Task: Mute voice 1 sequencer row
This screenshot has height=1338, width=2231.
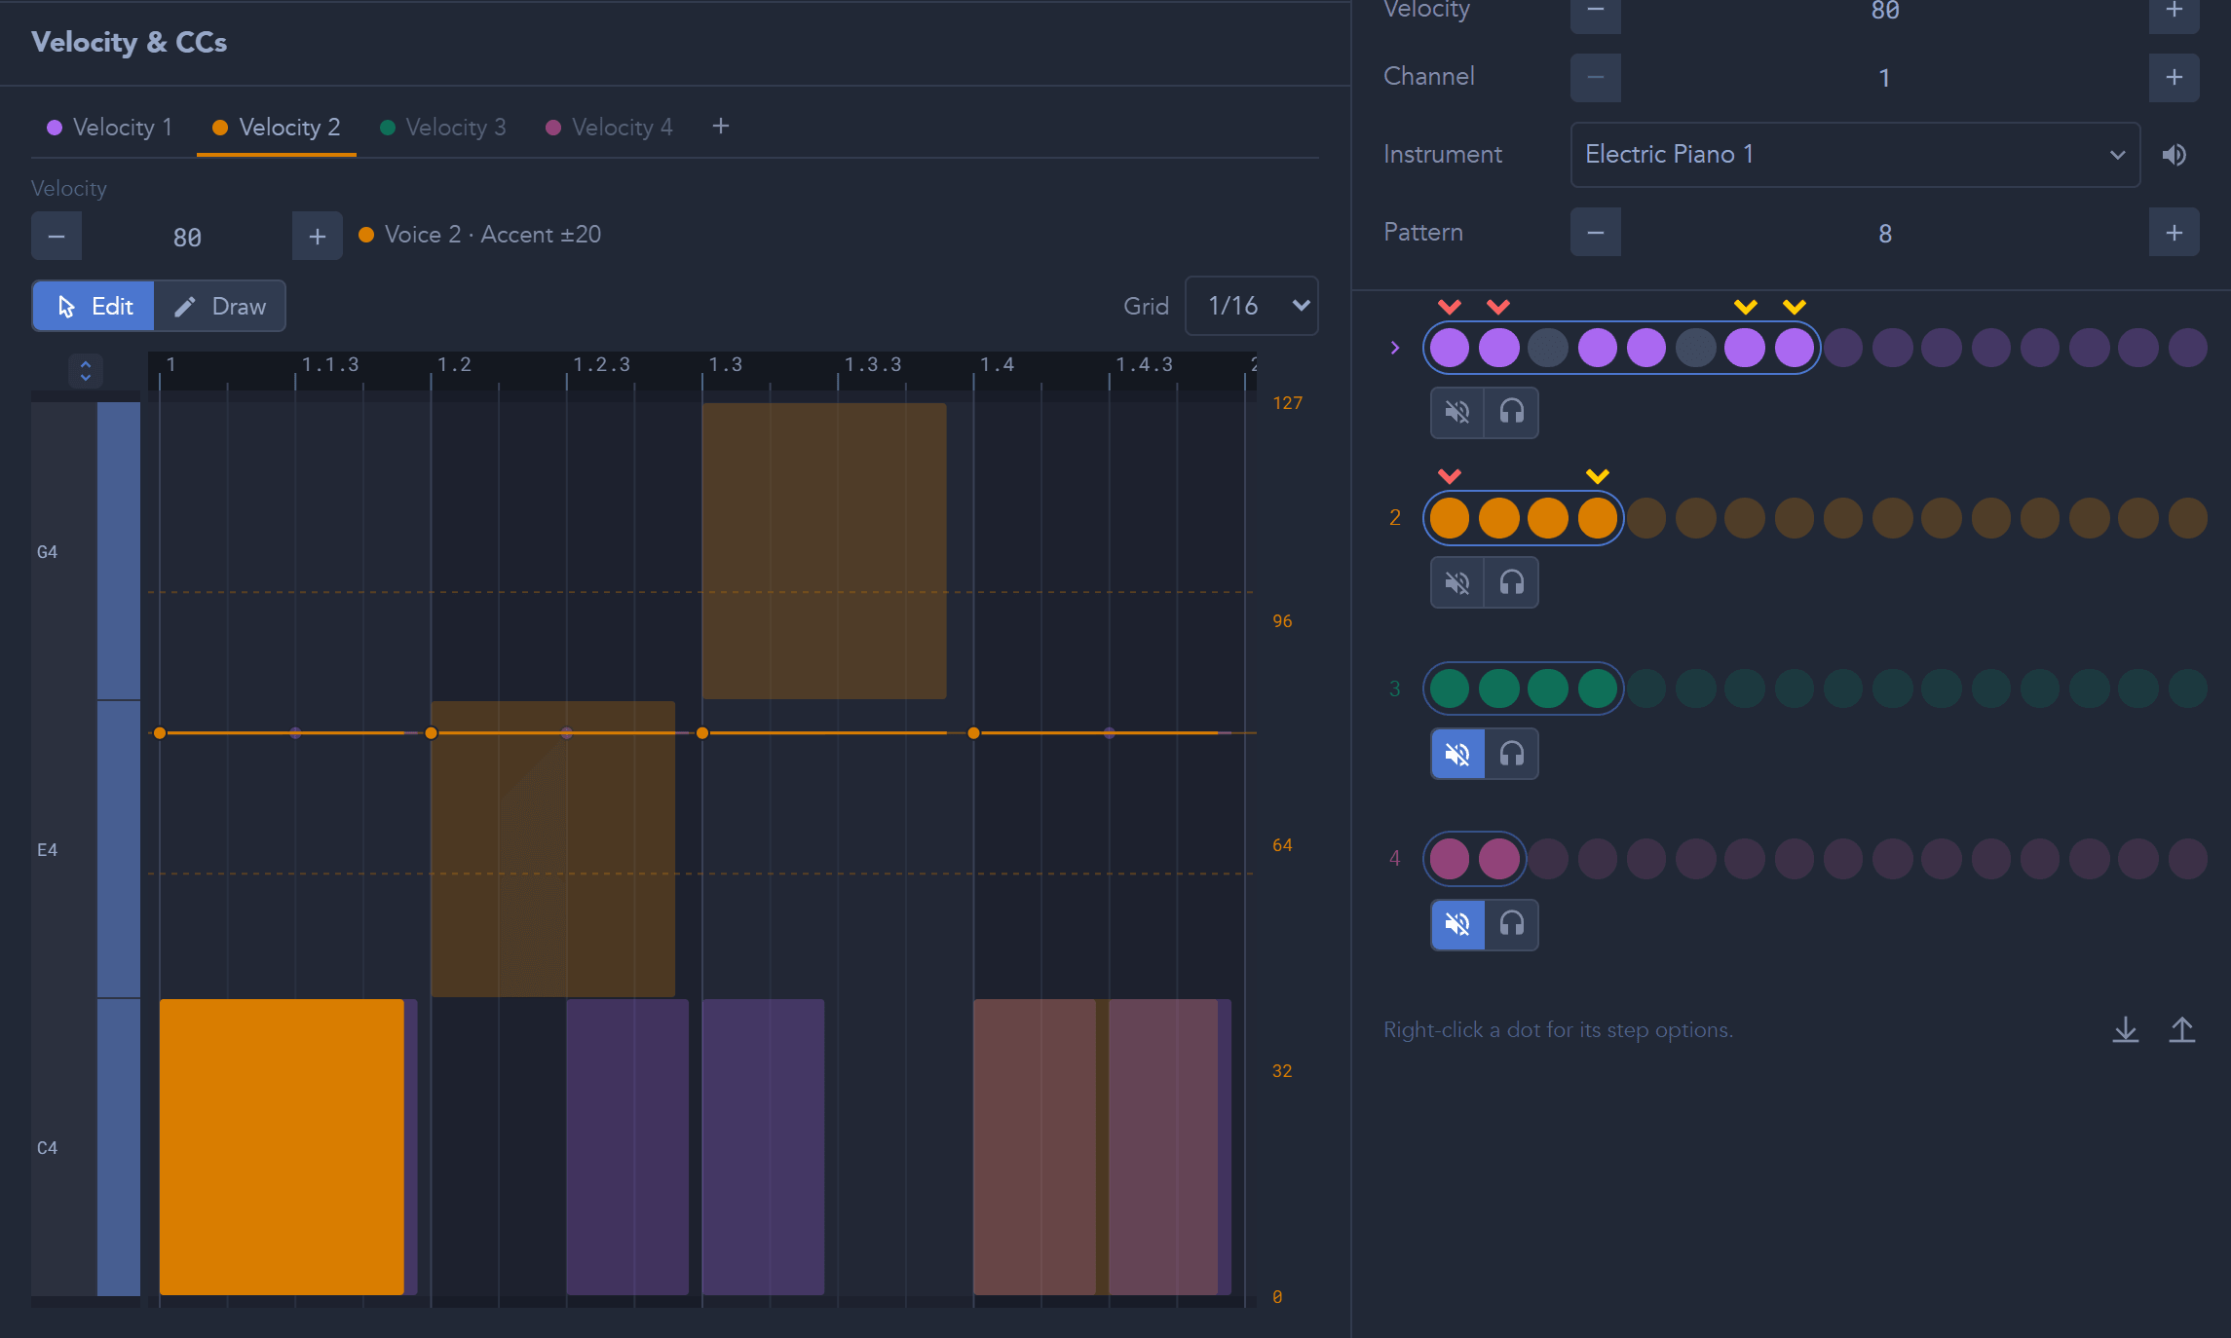Action: [x=1457, y=412]
